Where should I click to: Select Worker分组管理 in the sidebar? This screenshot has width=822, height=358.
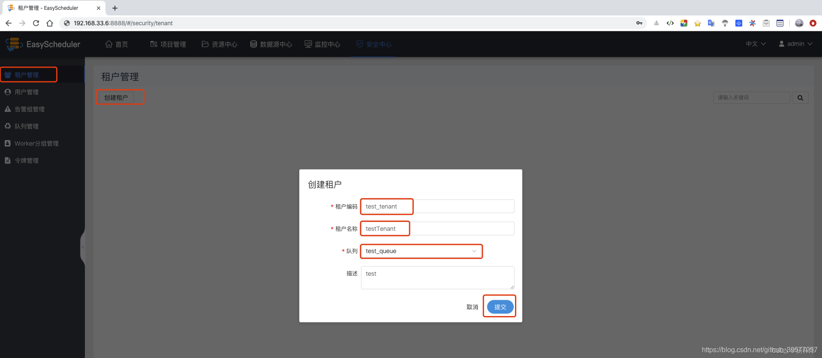(x=42, y=143)
